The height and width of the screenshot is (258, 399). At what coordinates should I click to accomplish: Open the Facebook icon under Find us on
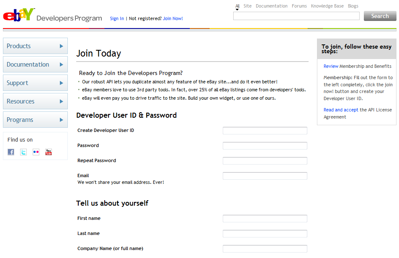click(x=11, y=152)
